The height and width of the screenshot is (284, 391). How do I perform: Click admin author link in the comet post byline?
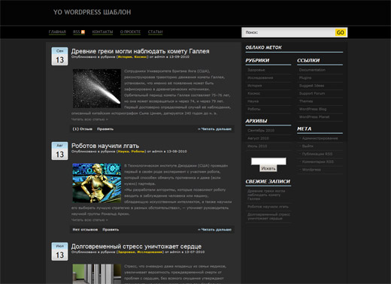pos(159,57)
